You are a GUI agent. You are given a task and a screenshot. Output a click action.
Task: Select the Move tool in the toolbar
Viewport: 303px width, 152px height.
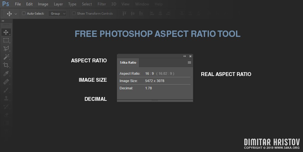tap(6, 32)
